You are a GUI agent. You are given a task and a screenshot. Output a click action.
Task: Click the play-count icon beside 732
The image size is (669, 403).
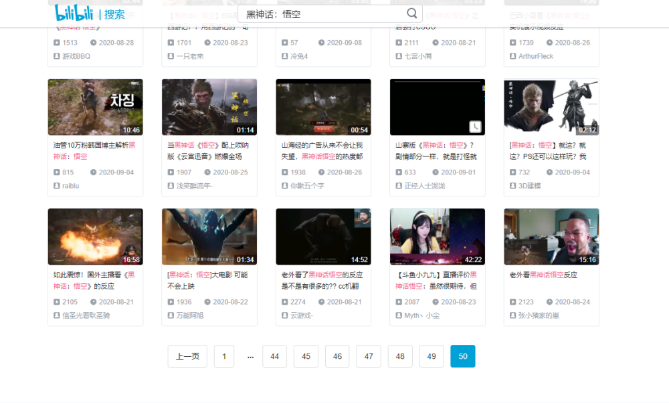tap(513, 172)
